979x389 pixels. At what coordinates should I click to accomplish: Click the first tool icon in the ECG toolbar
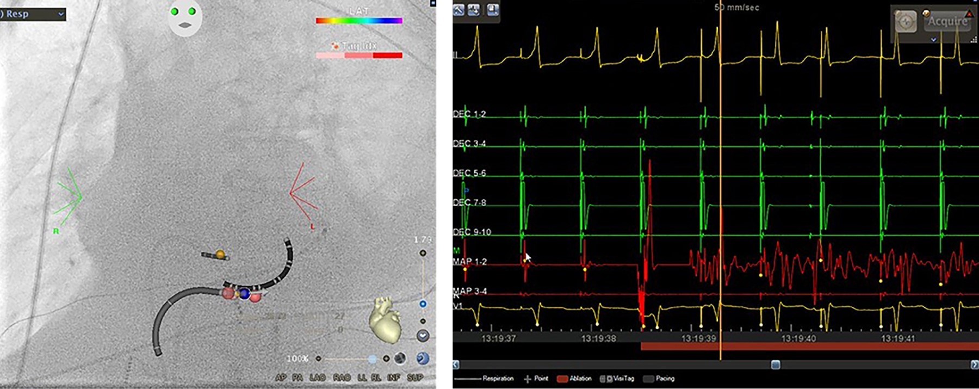click(x=458, y=10)
